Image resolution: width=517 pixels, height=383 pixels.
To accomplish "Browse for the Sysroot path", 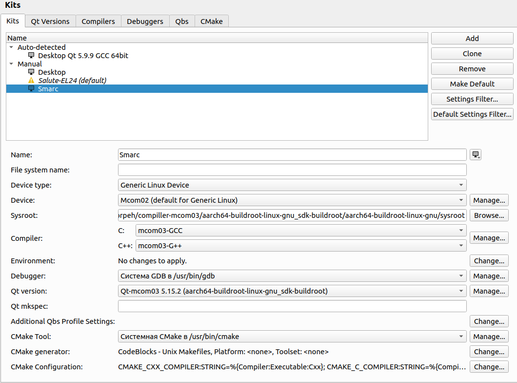I will [489, 215].
